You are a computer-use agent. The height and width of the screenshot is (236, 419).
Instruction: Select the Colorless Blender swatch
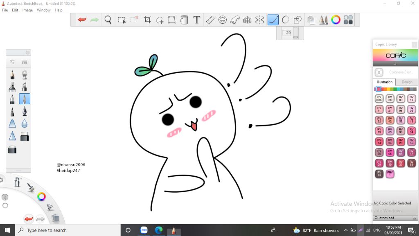[x=379, y=72]
